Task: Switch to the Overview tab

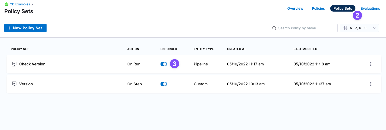Action: click(x=295, y=8)
